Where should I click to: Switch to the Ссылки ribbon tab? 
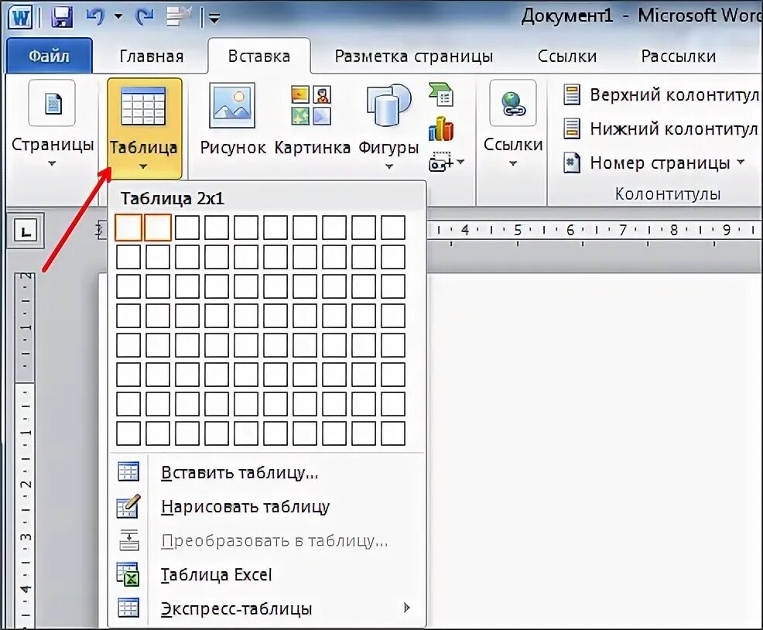click(567, 56)
